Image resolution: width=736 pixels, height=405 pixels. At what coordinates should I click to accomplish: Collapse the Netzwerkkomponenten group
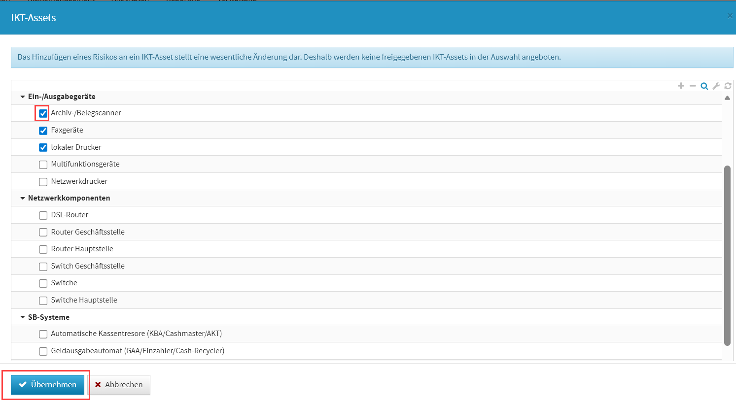pyautogui.click(x=23, y=198)
